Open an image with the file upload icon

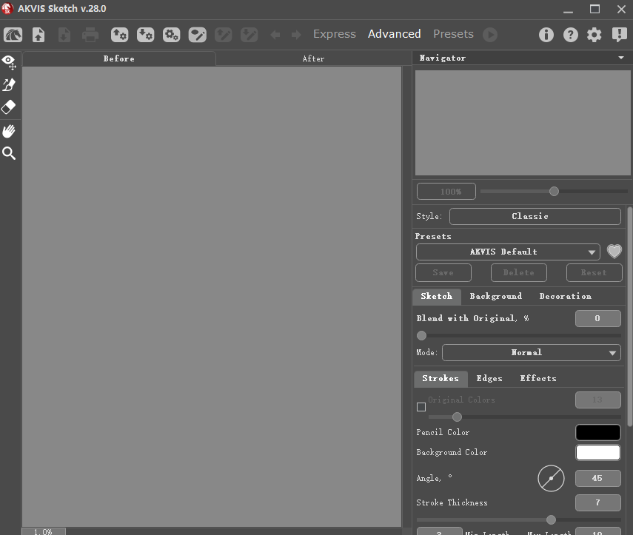point(38,35)
